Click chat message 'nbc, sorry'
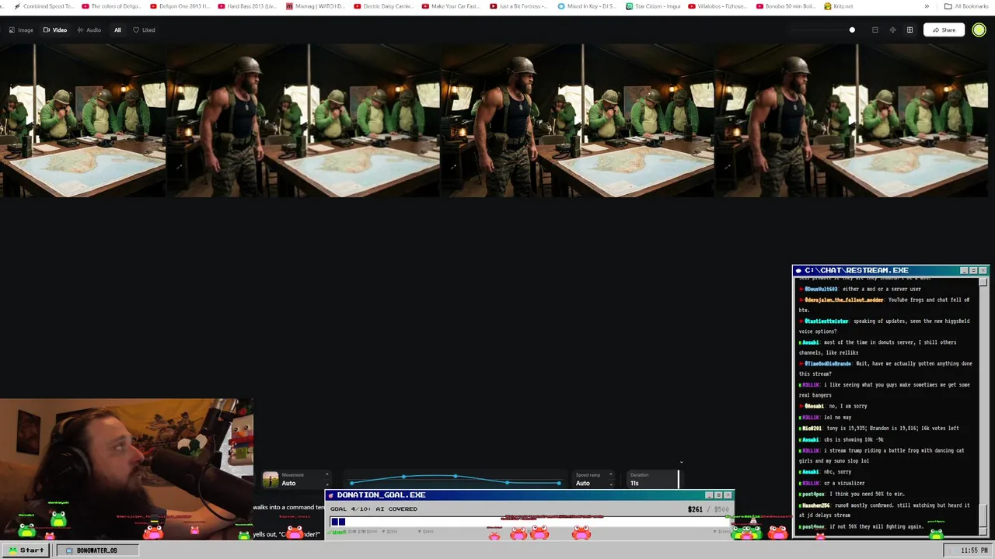Screen dimensions: 995x559 coord(838,472)
